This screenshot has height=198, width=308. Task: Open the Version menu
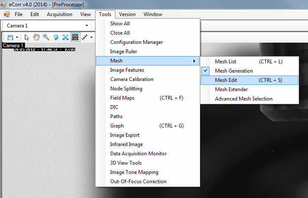pyautogui.click(x=127, y=14)
